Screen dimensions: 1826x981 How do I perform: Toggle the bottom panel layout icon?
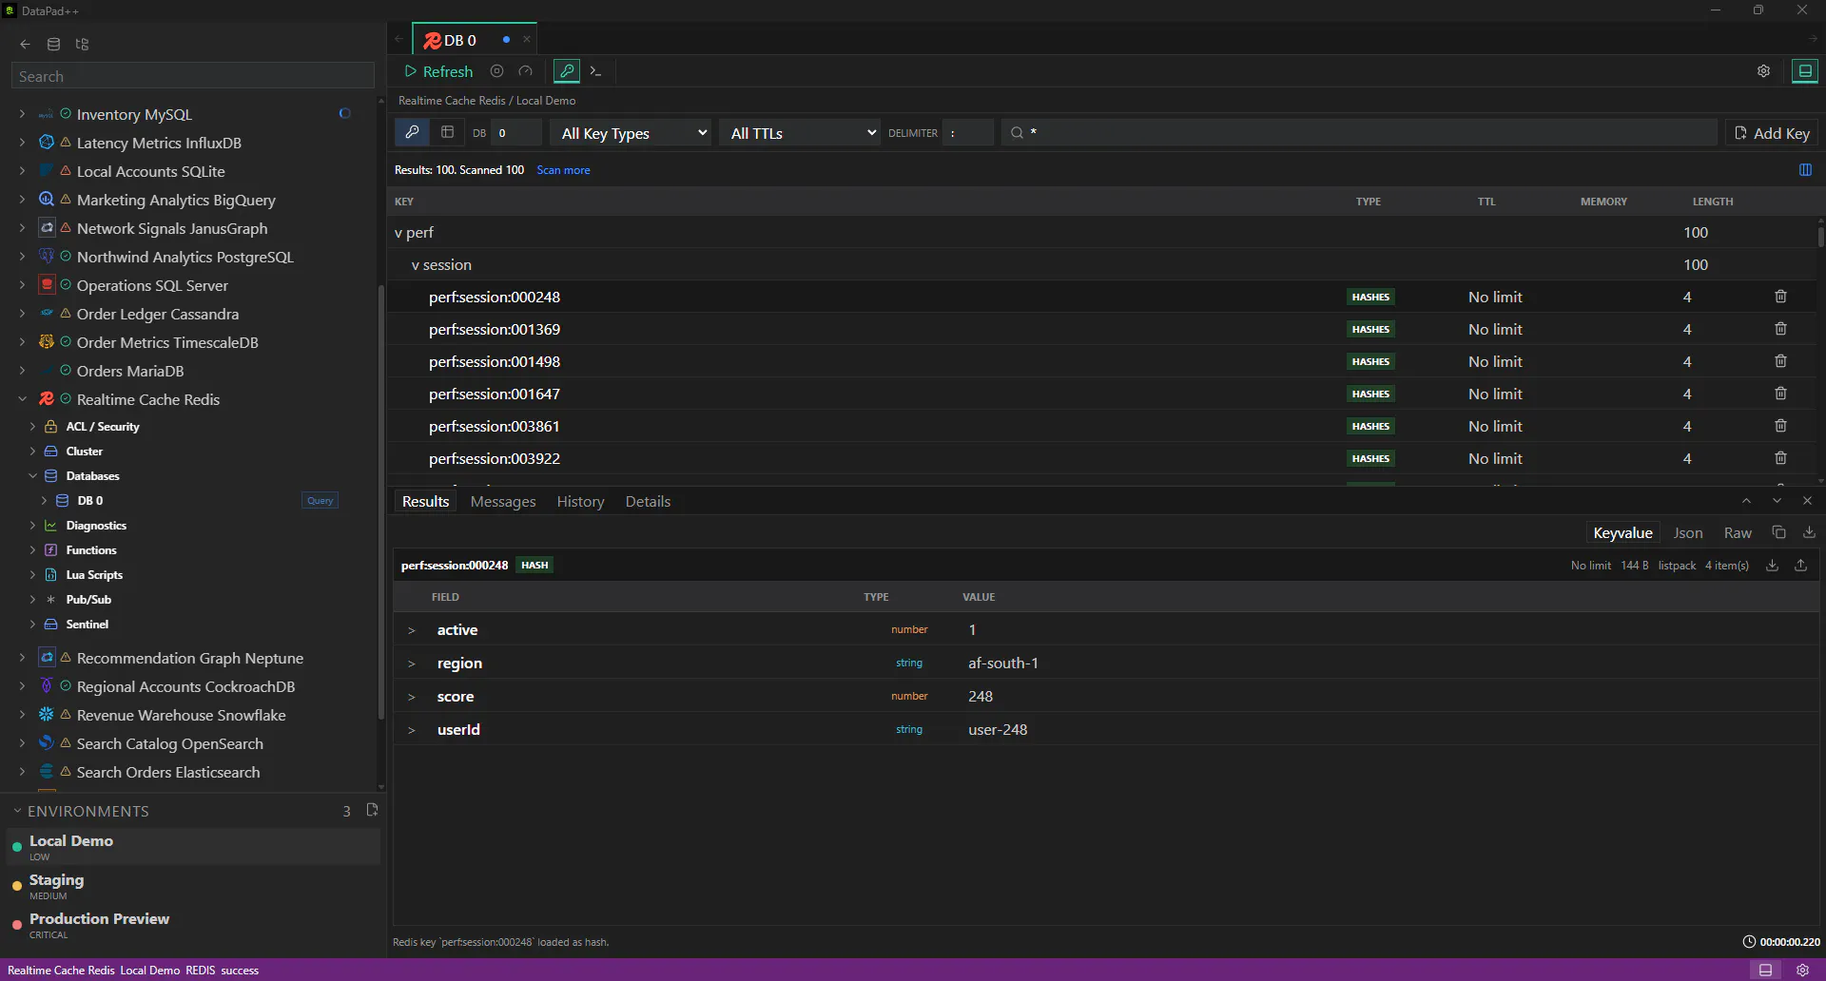pyautogui.click(x=1805, y=71)
